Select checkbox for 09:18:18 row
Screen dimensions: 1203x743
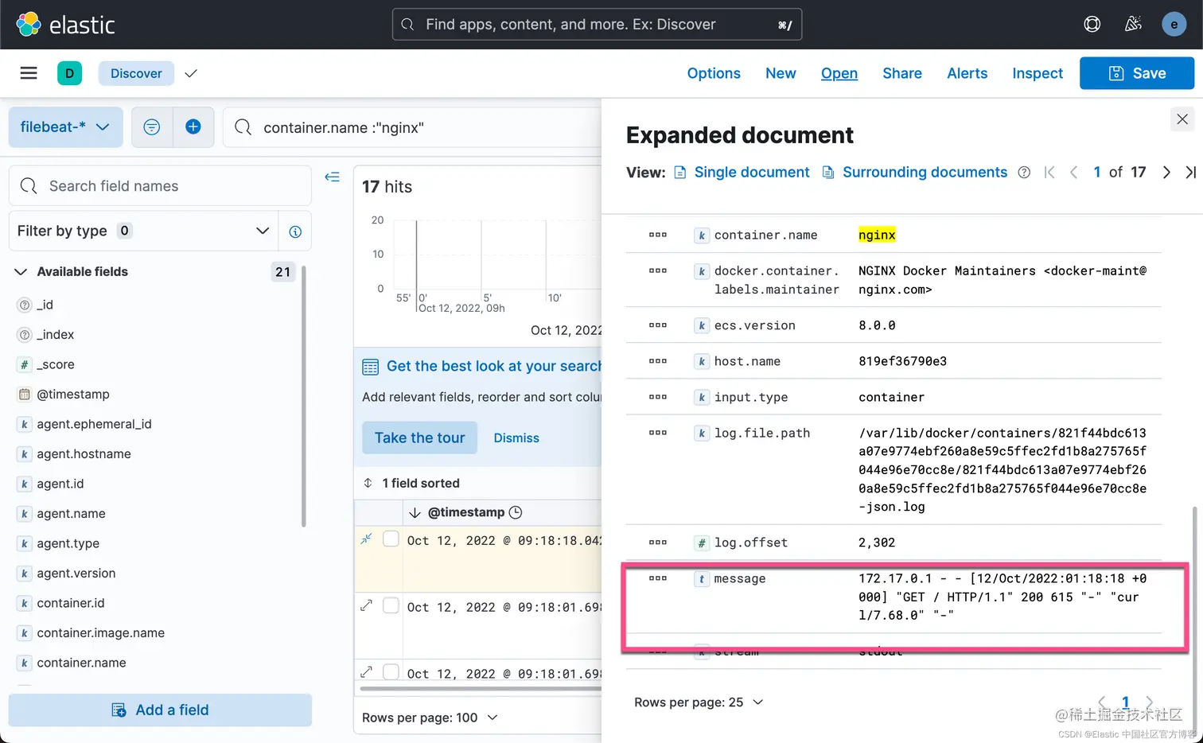pos(391,539)
